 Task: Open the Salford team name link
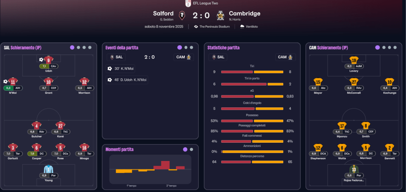163,14
